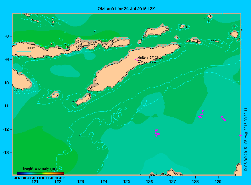Click longitude label "126" on the x-axis
The height and width of the screenshot is (185, 251).
(x=149, y=182)
